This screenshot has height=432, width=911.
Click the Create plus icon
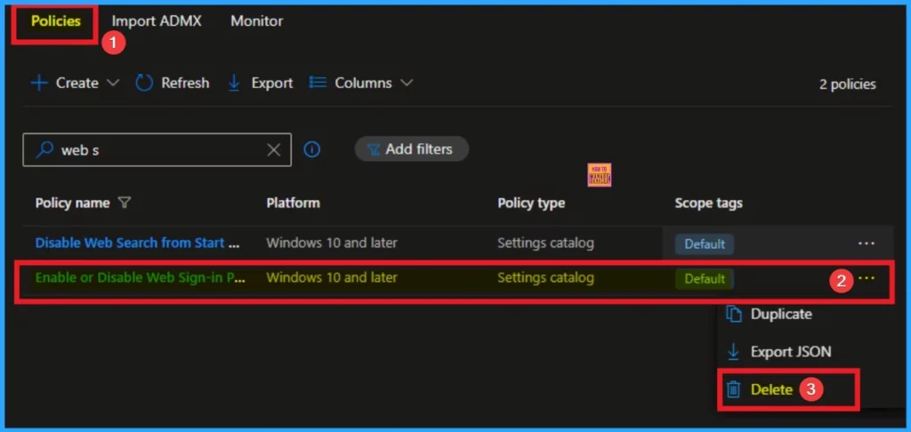coord(39,83)
